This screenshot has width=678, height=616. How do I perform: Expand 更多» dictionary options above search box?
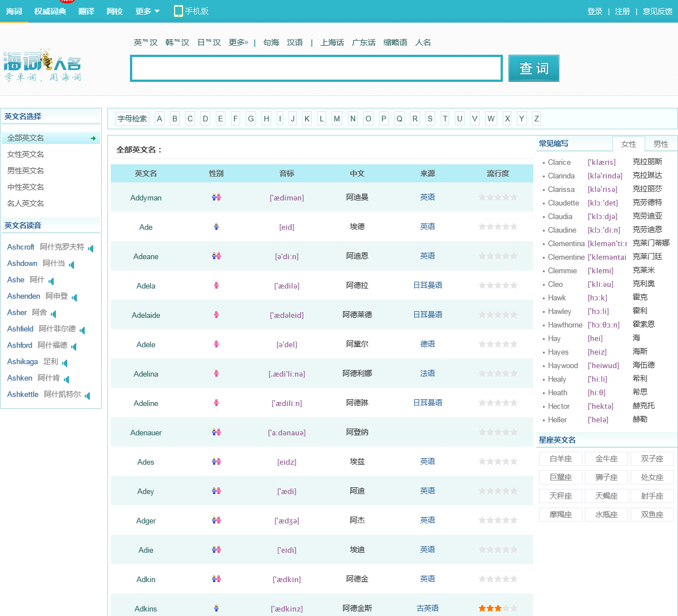point(238,42)
